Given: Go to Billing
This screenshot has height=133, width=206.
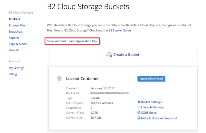Looking at the screenshot, I should click(13, 74).
